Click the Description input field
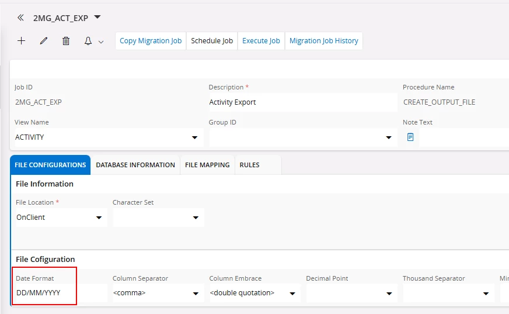Image resolution: width=509 pixels, height=314 pixels. (302, 102)
